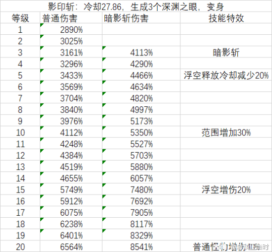The image size is (272, 252).
Task: Select cell with value 4384%
Action: [x=71, y=155]
